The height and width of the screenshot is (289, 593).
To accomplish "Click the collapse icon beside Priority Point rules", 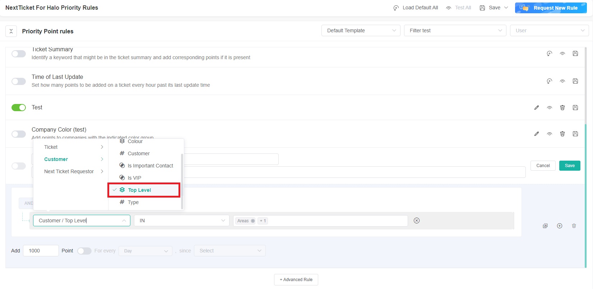I will [11, 31].
